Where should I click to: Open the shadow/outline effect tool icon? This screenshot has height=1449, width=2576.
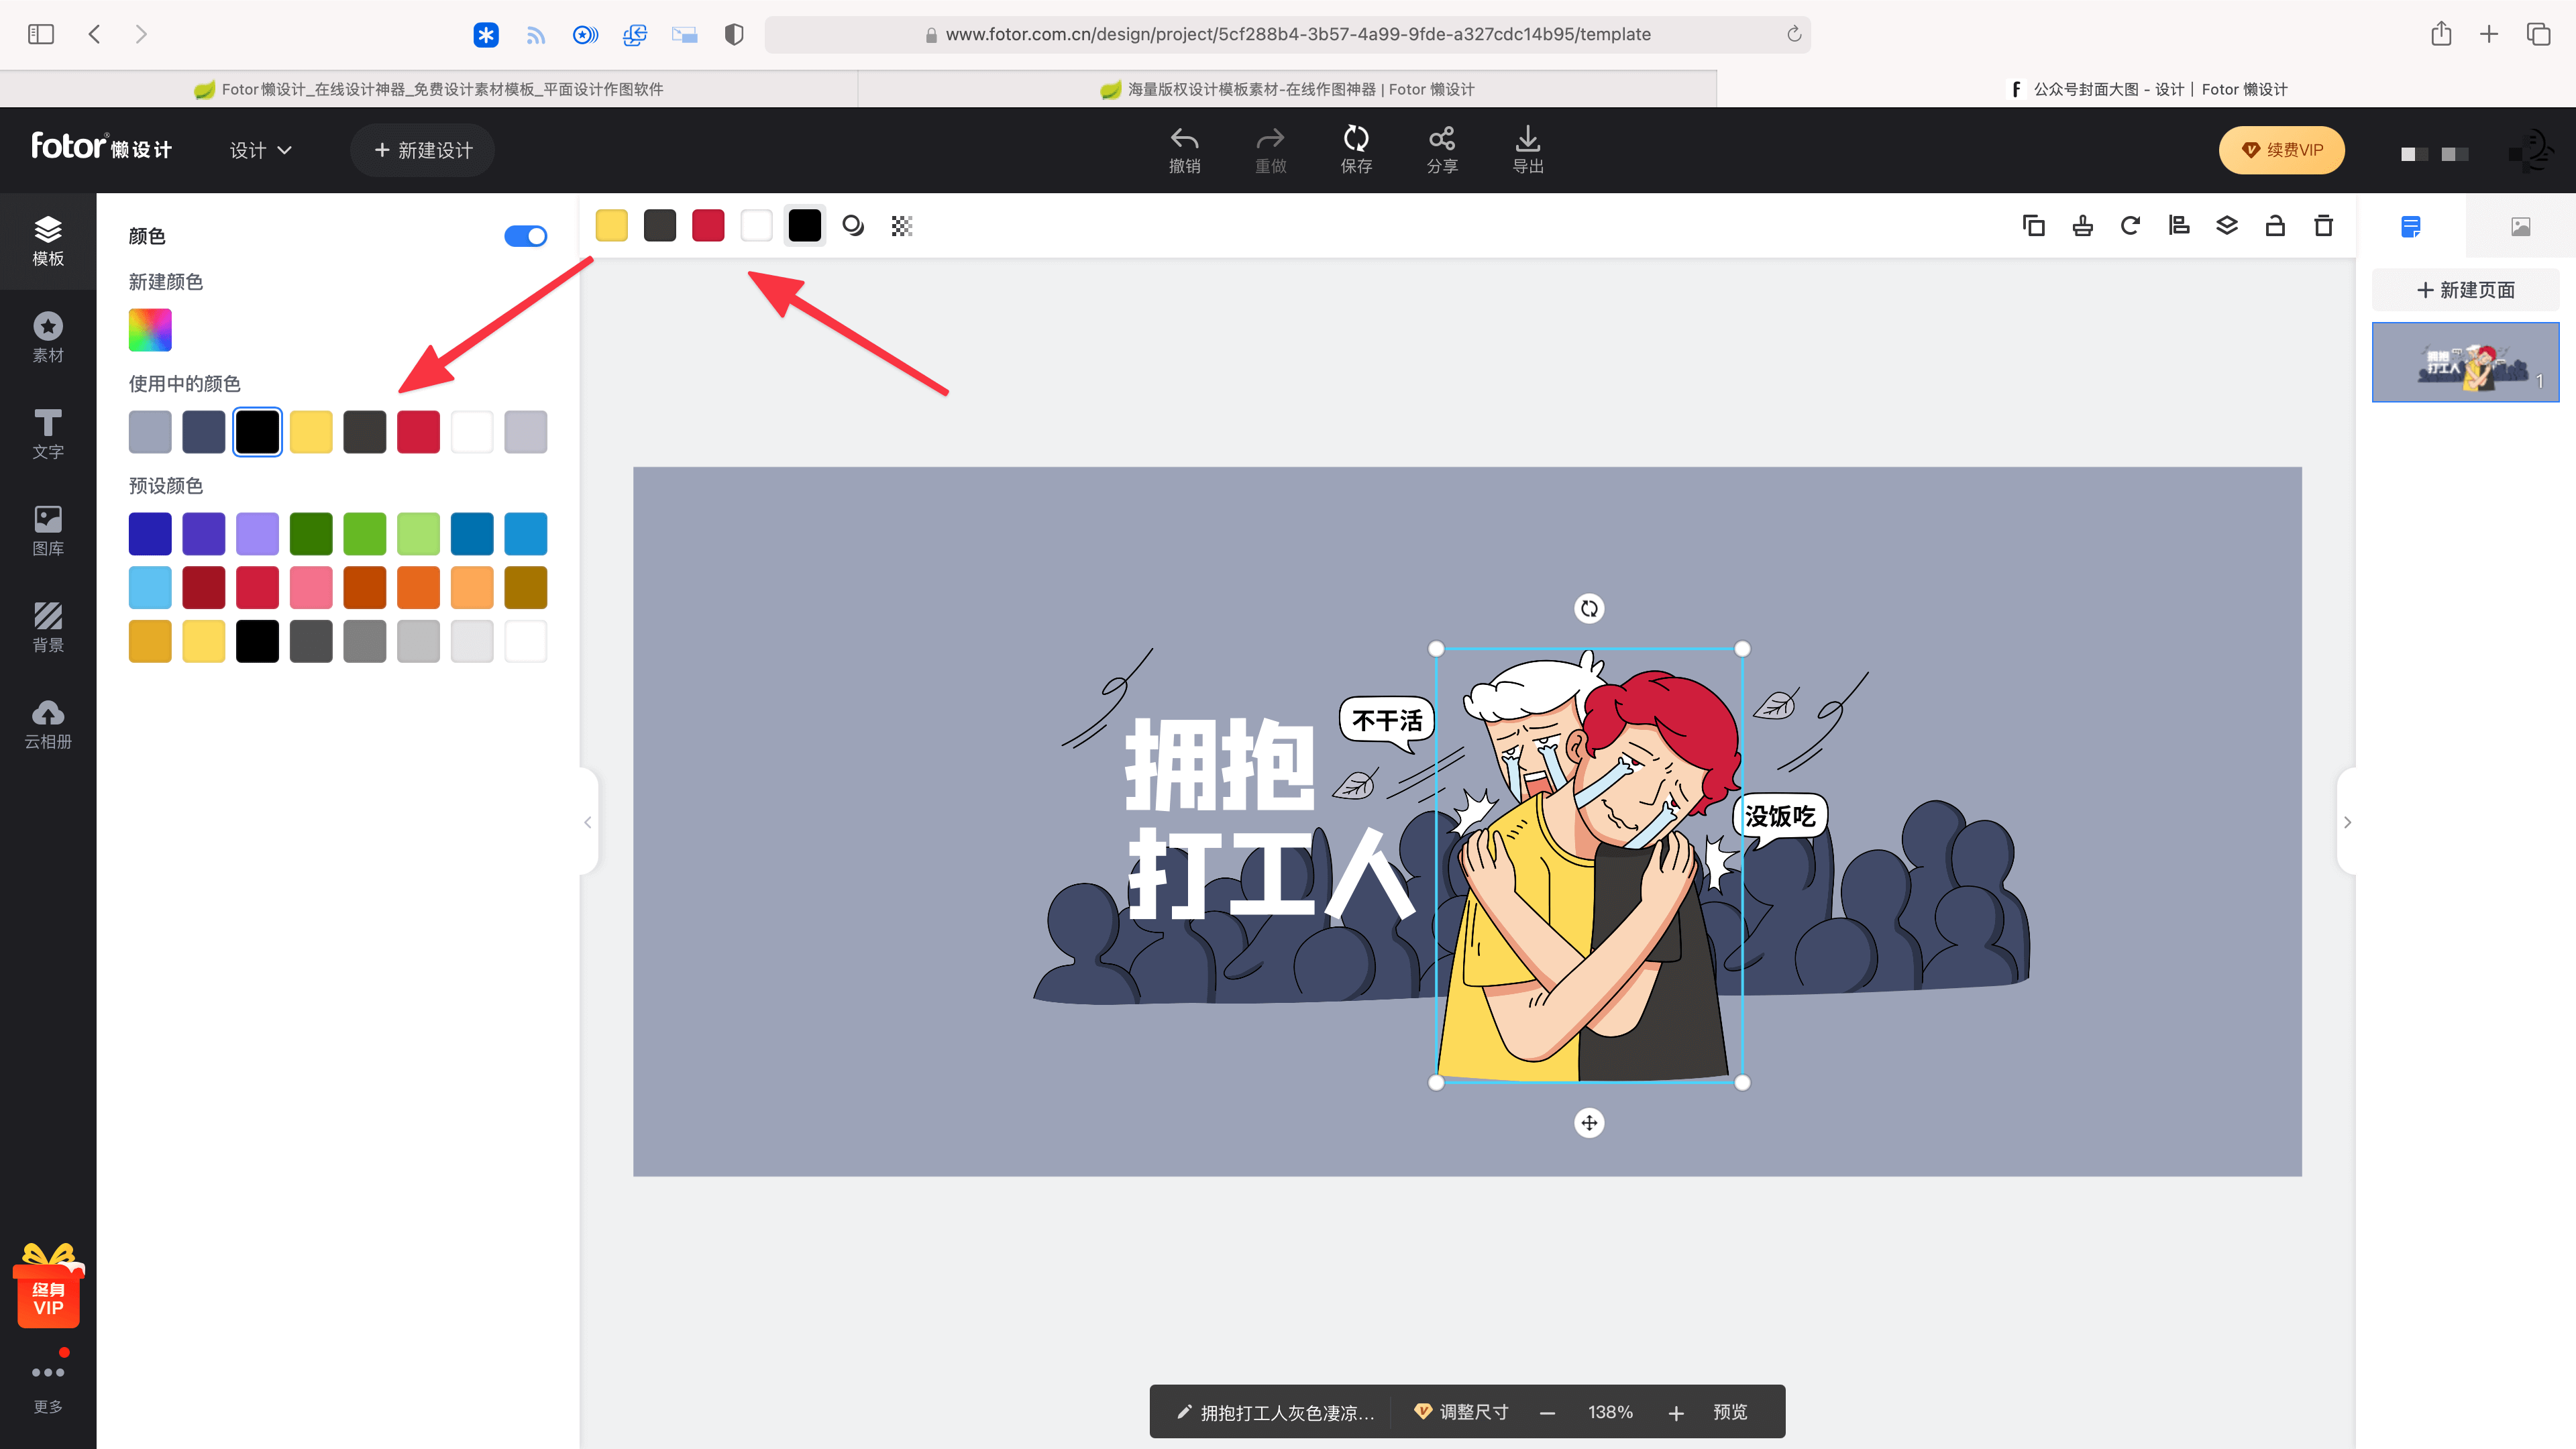(853, 226)
